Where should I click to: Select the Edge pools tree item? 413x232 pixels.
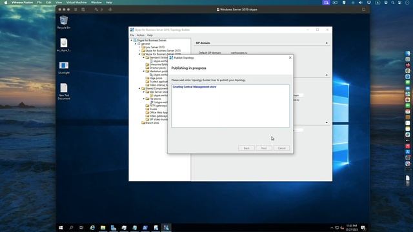[156, 78]
